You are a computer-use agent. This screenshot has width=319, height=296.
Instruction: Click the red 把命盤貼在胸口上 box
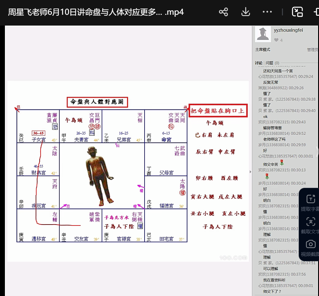click(x=218, y=111)
